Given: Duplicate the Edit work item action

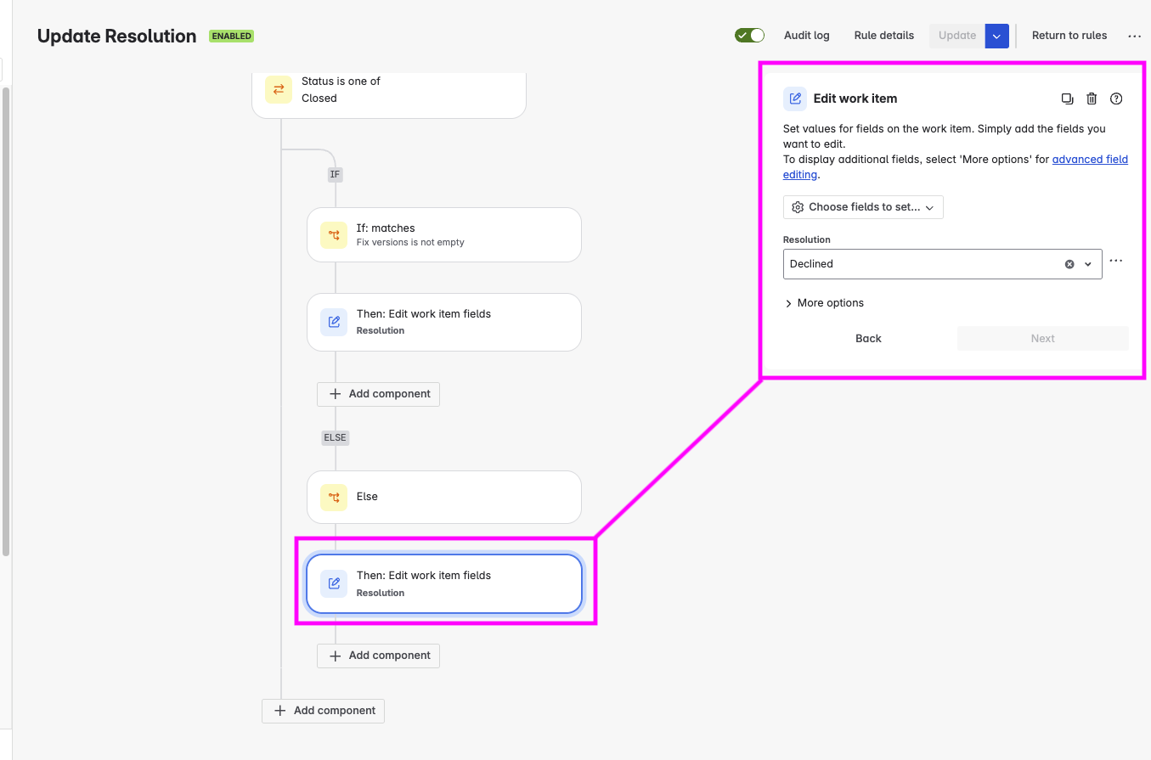Looking at the screenshot, I should pyautogui.click(x=1068, y=99).
